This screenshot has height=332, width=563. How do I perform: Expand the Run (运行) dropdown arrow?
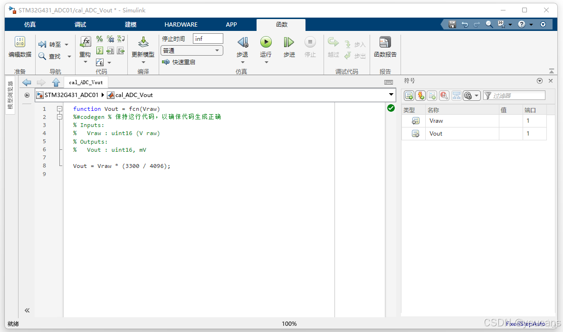(x=266, y=62)
